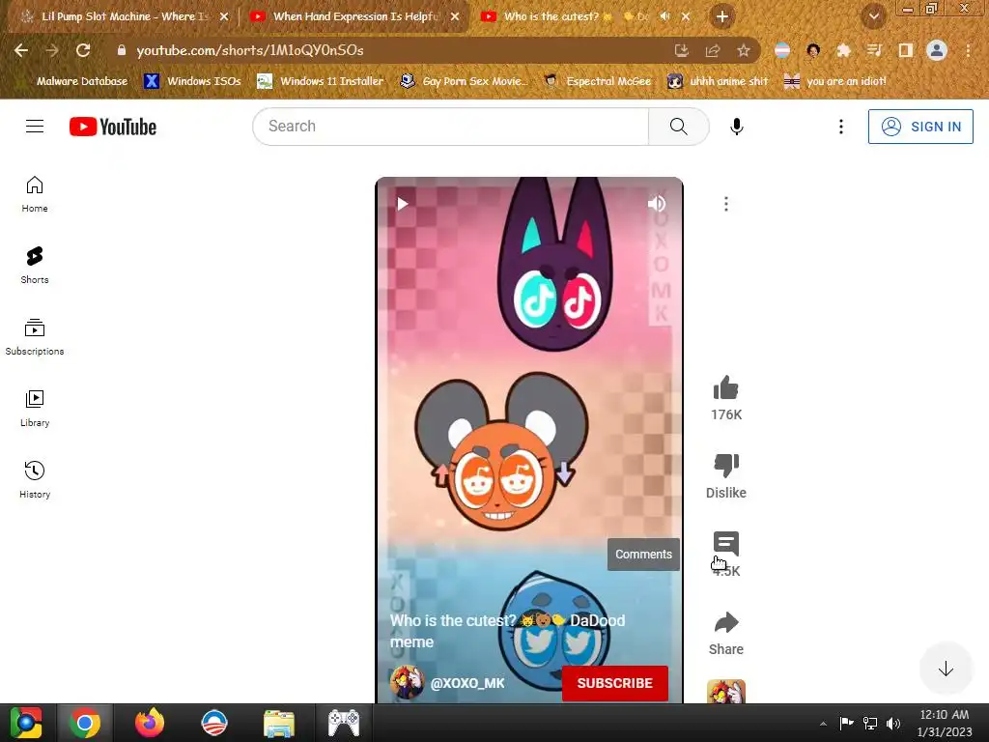
Task: Open Chrome from the taskbar
Action: (85, 723)
